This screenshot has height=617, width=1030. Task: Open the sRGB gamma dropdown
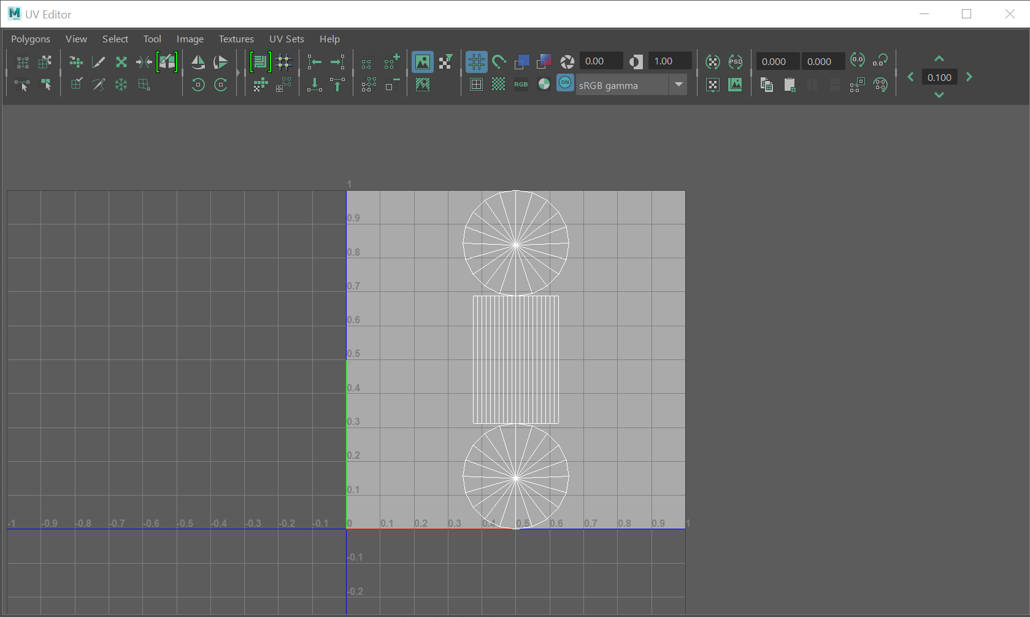click(x=678, y=85)
